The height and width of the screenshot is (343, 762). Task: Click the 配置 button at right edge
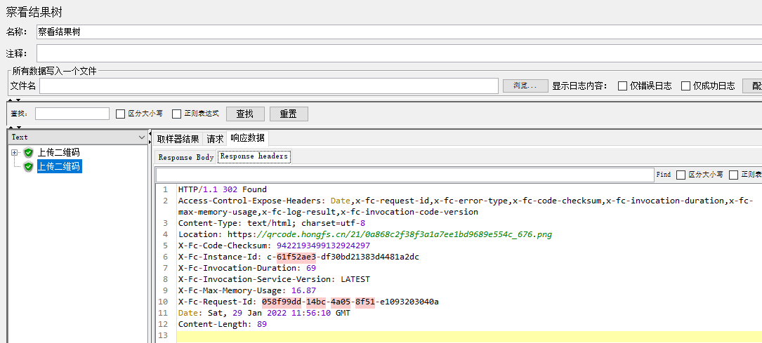pyautogui.click(x=752, y=86)
